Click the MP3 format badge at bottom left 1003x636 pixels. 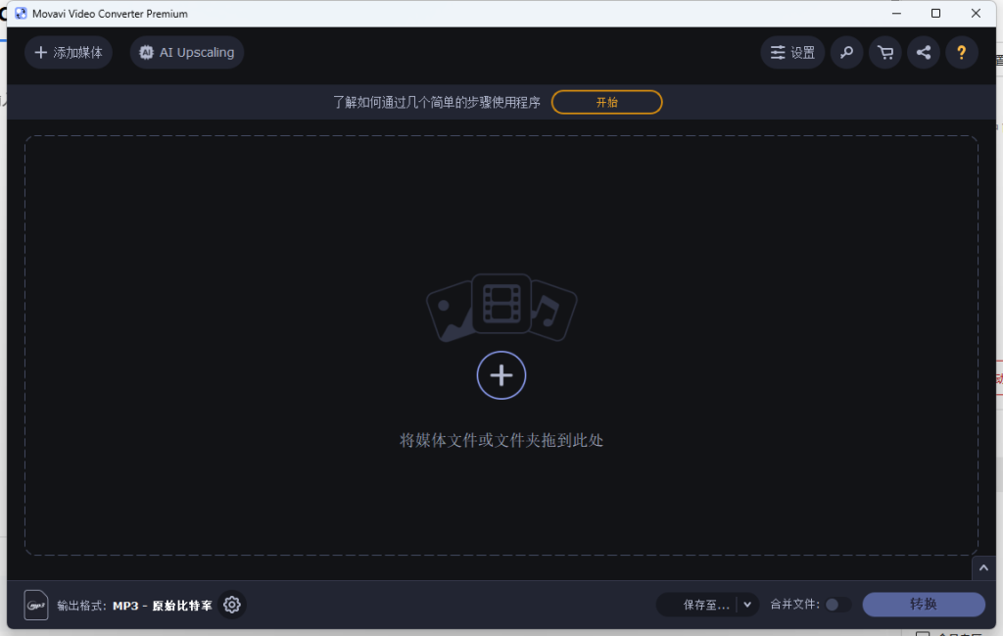pyautogui.click(x=36, y=605)
